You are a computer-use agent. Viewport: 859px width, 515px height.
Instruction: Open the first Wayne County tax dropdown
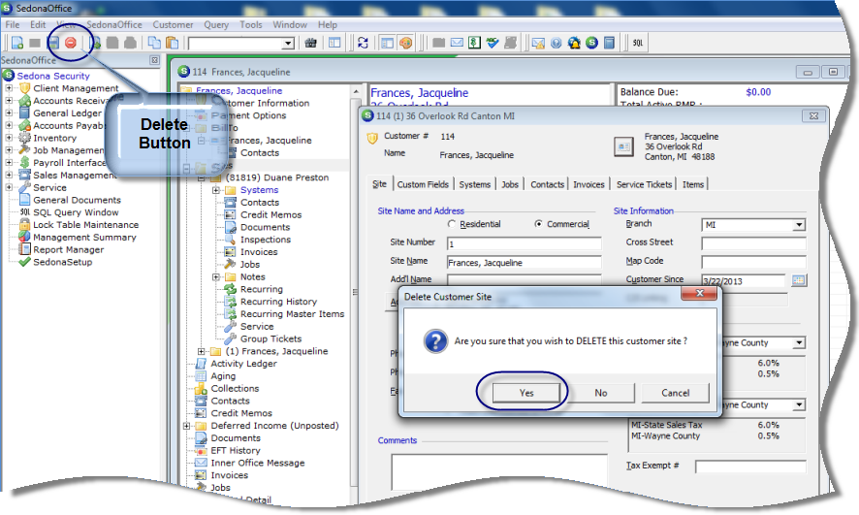click(x=799, y=343)
